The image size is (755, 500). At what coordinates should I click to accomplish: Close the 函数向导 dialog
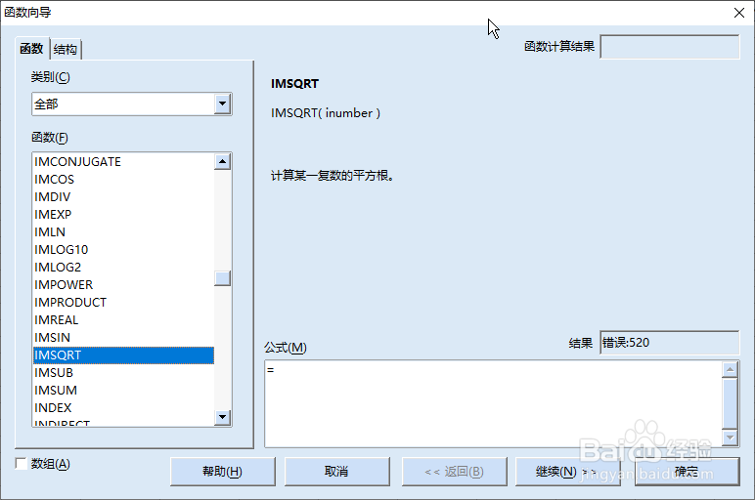click(739, 13)
